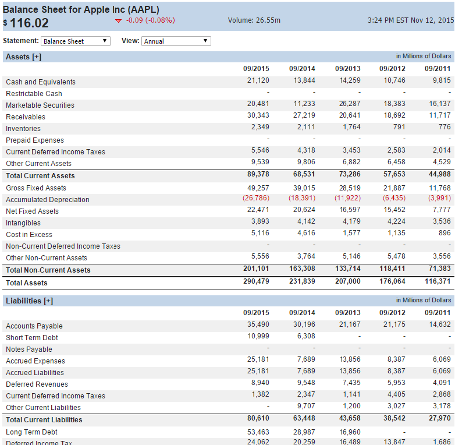Screen dimensions: 455x445
Task: Expand the Assets [+] section header
Action: [23, 56]
